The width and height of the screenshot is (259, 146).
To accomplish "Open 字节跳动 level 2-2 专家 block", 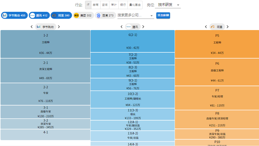I will click(x=45, y=94).
